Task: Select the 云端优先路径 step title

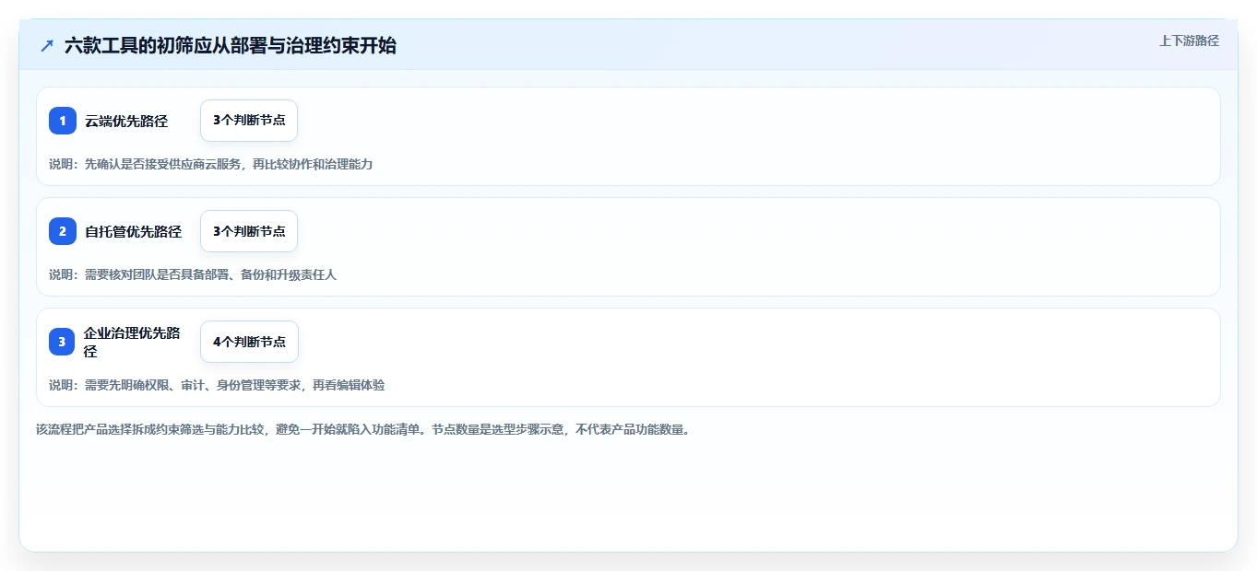Action: point(126,121)
